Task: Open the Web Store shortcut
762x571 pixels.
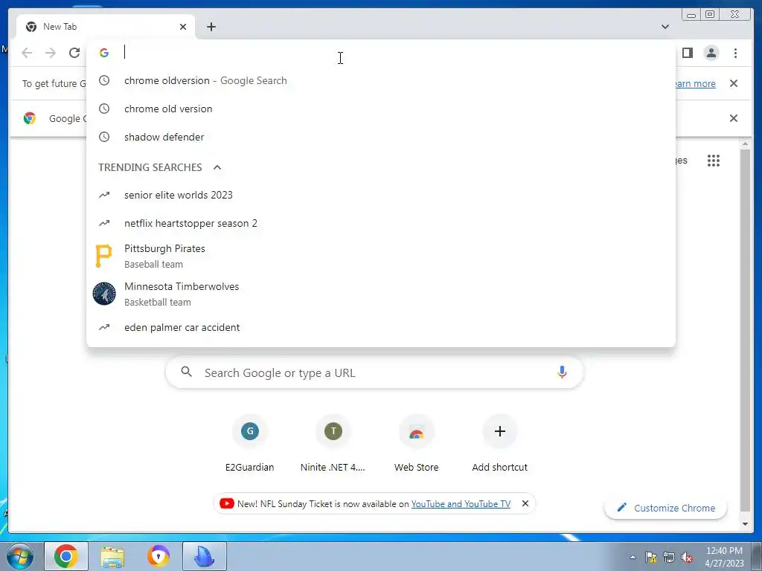Action: click(x=417, y=443)
